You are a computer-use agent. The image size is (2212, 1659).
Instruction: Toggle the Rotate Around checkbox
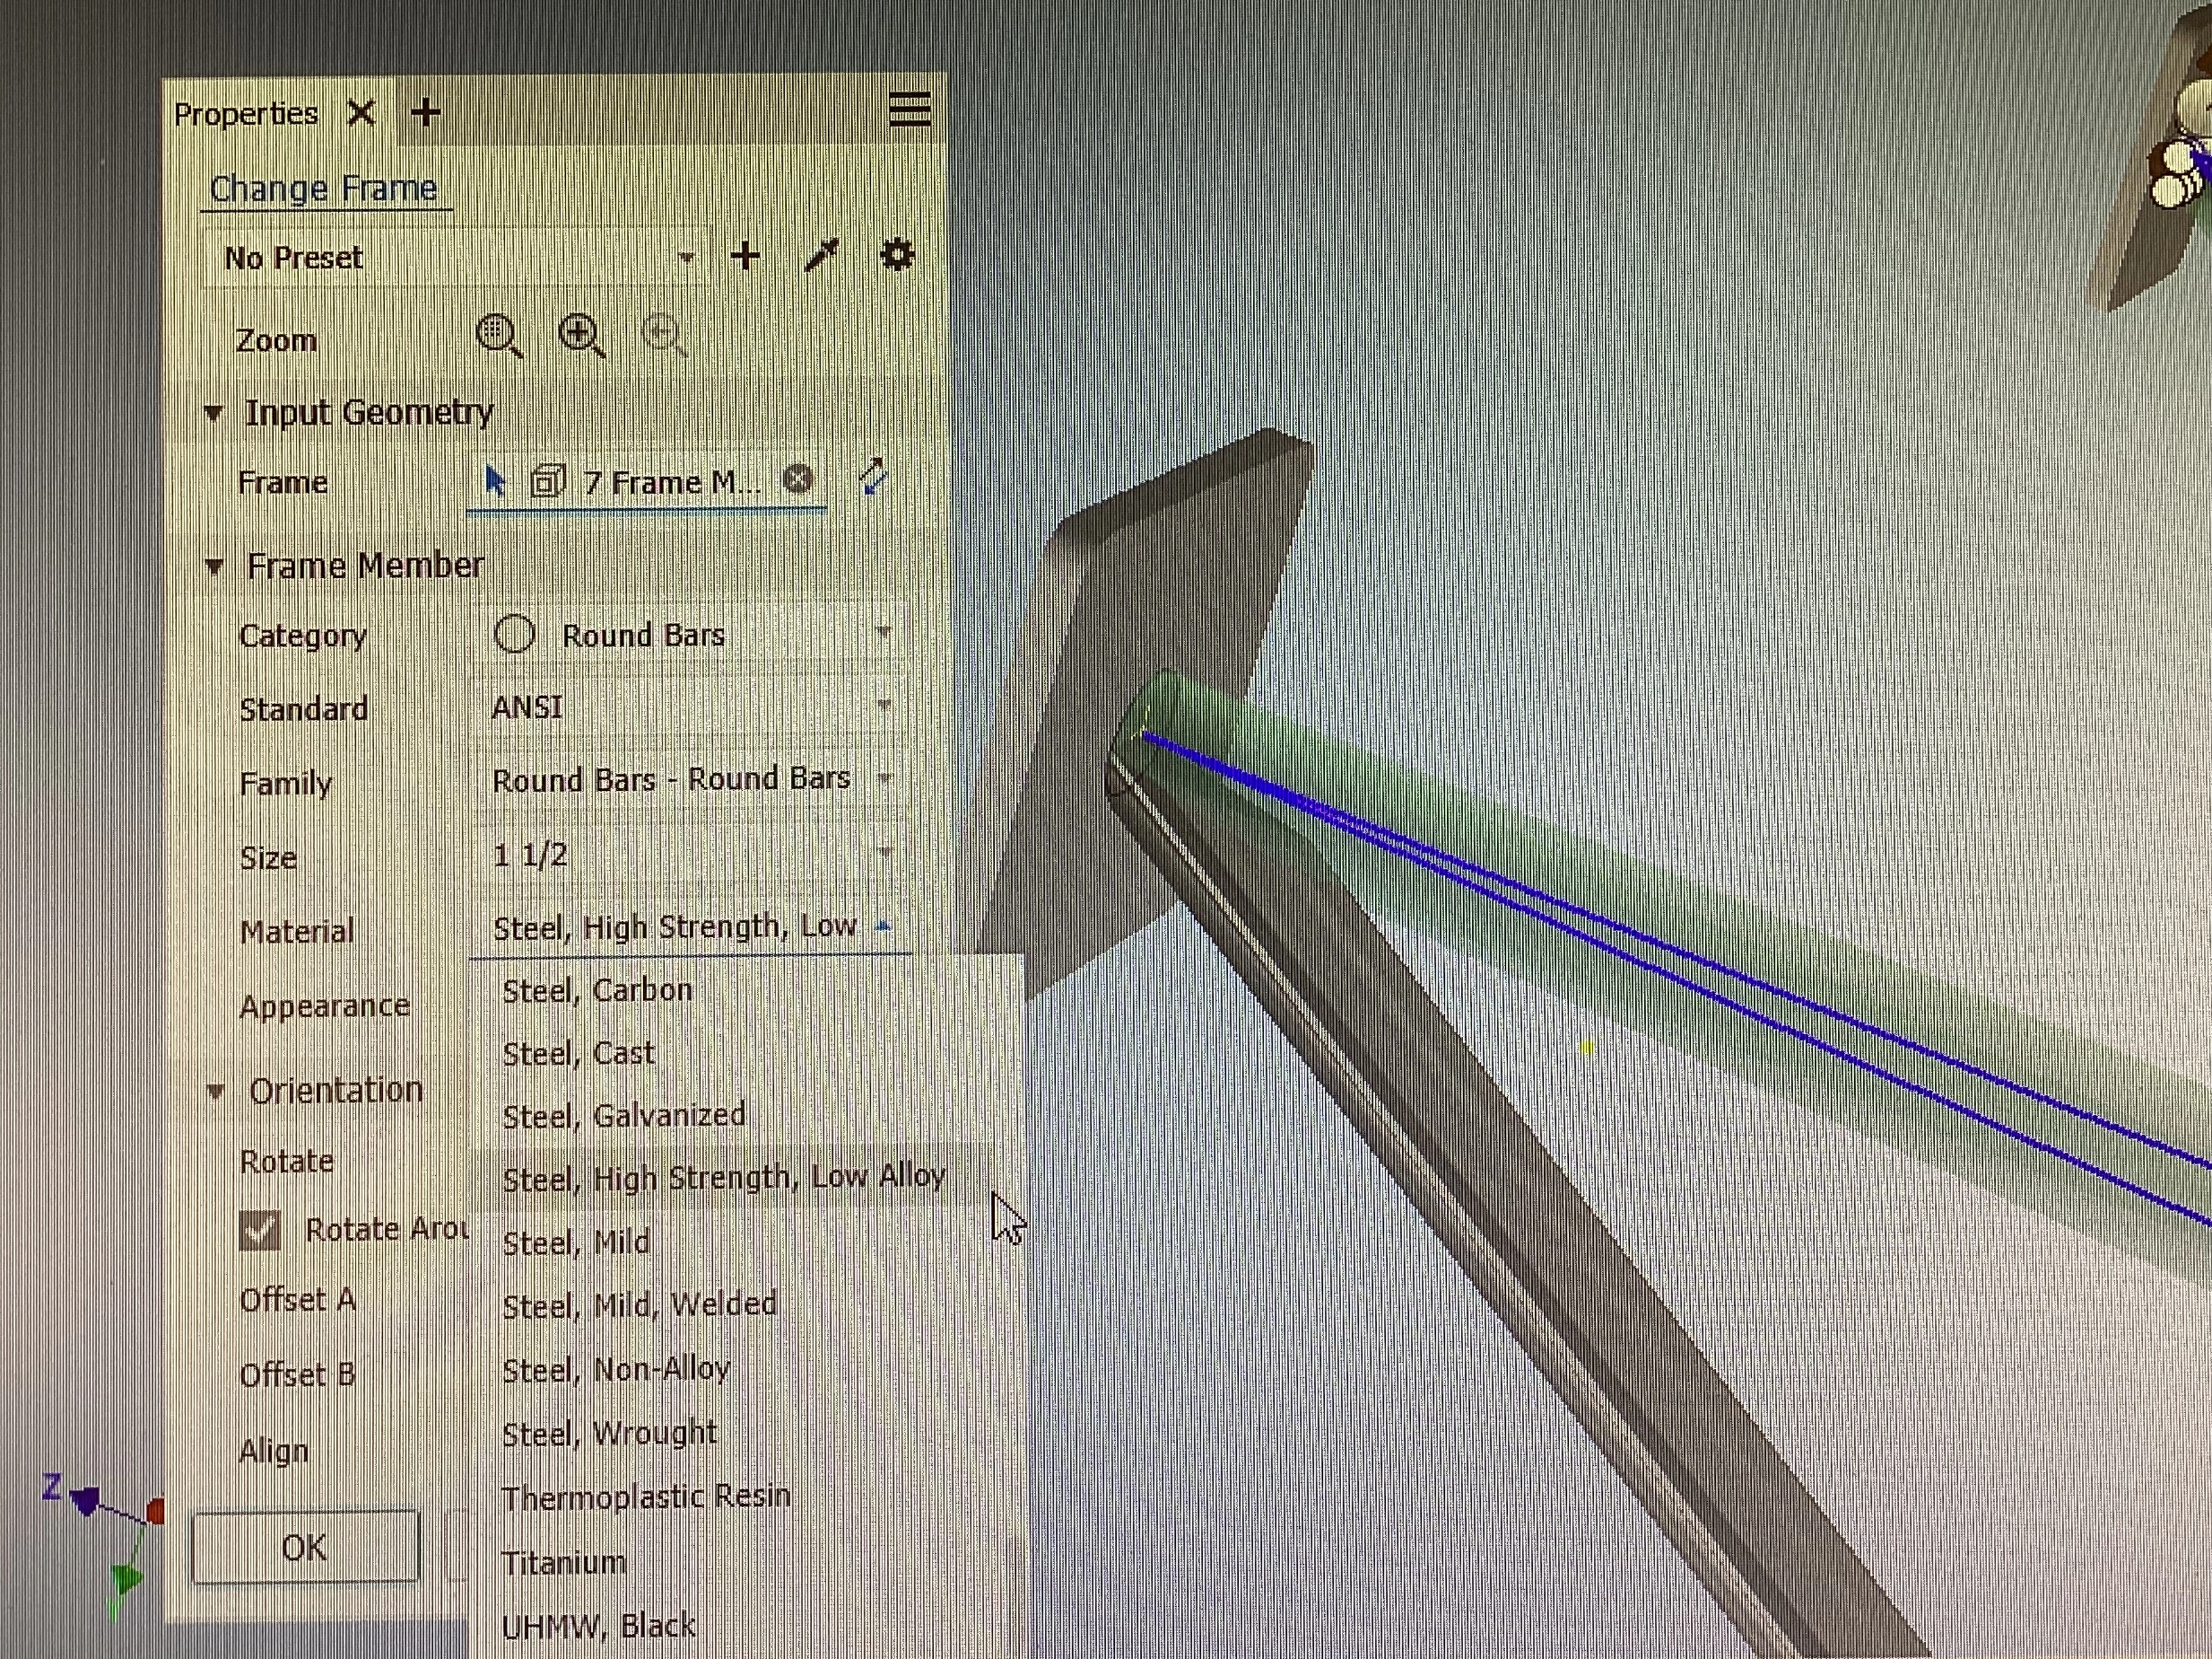(x=260, y=1230)
